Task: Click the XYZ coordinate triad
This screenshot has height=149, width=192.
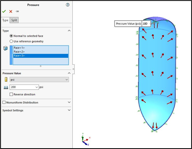Action: (x=86, y=140)
